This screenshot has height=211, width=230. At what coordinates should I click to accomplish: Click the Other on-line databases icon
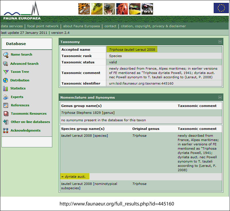click(5, 122)
